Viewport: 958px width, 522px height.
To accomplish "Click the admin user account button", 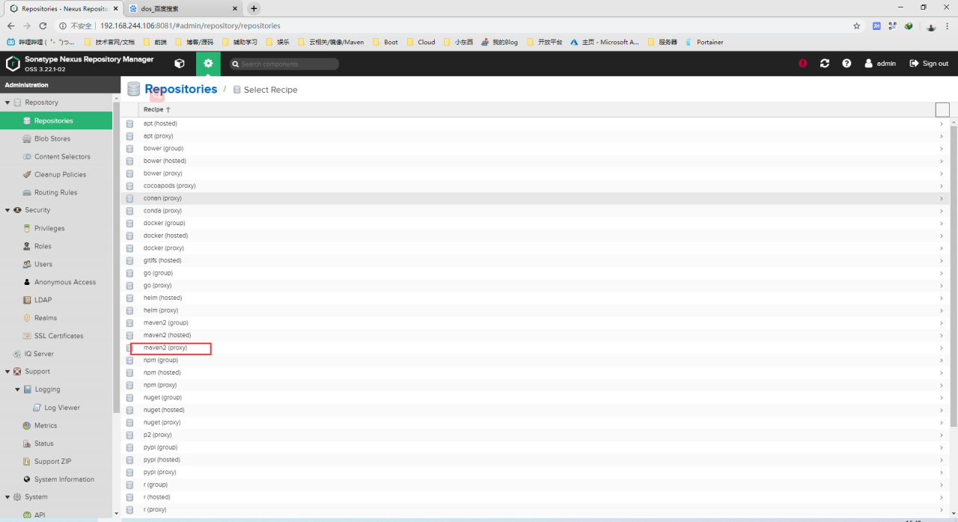I will [x=880, y=64].
